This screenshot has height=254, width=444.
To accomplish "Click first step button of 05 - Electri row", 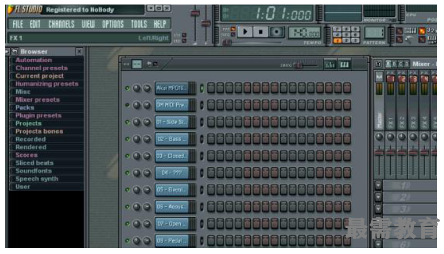I will (211, 190).
